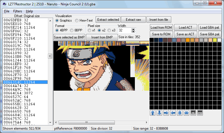Click Extract raw button
This screenshot has width=224, height=133.
pyautogui.click(x=133, y=20)
